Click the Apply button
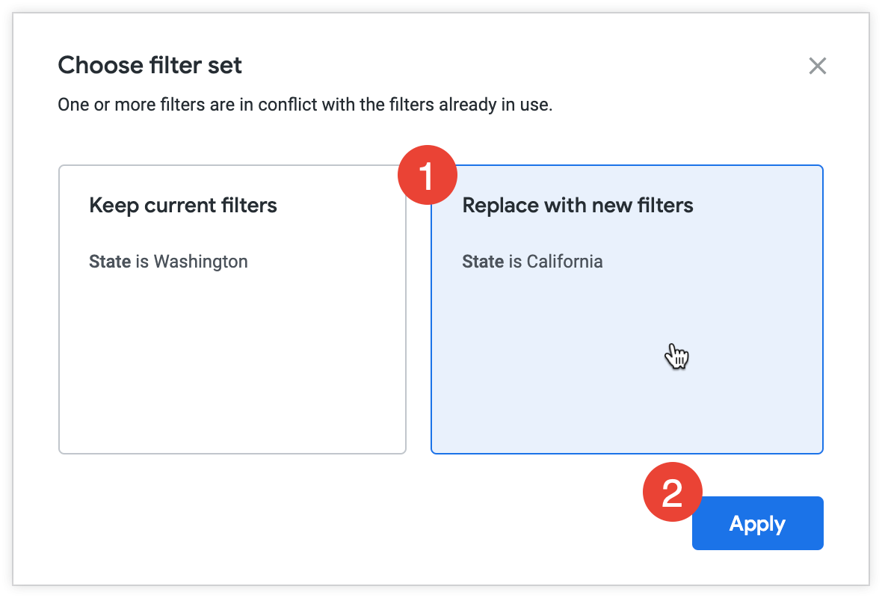 tap(757, 523)
